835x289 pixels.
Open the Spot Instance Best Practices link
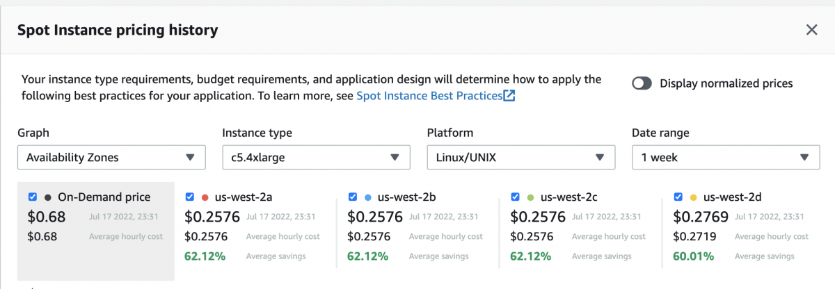(429, 96)
